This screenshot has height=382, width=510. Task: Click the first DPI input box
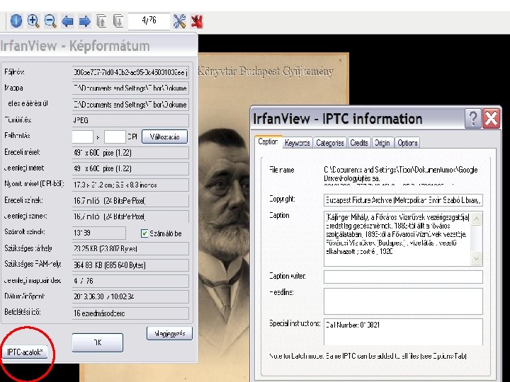pos(83,137)
